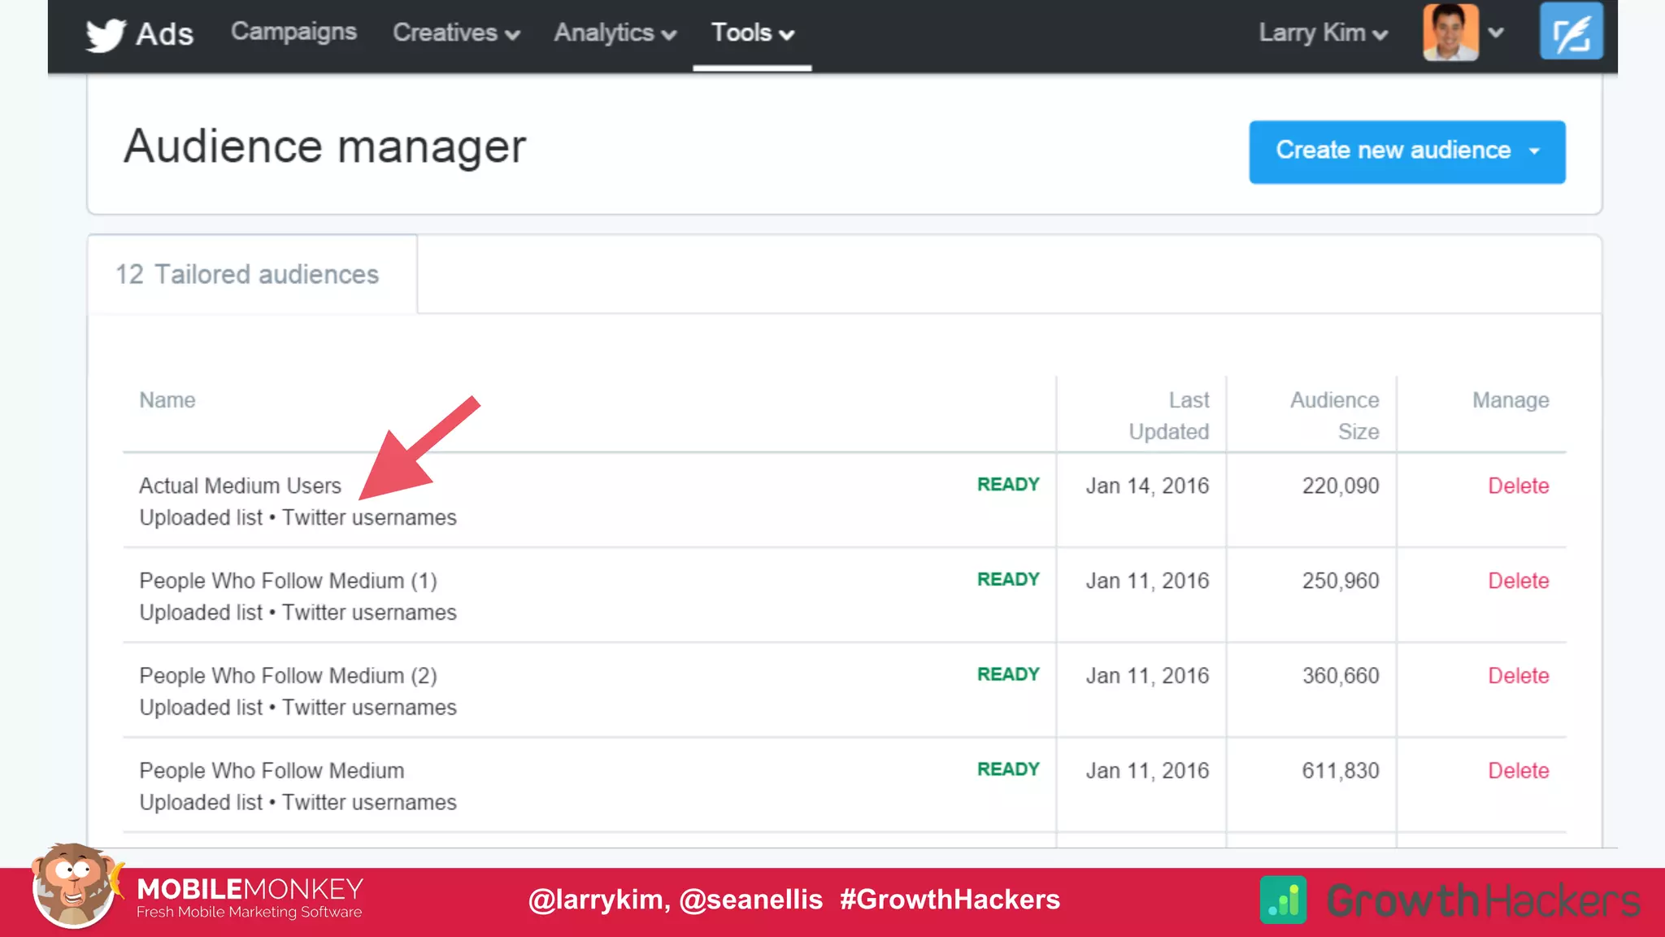
Task: Click the 250,960 audience size value
Action: click(1341, 581)
